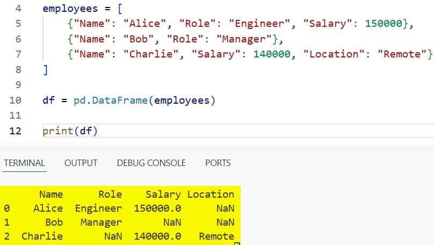Screen dimensions: 434x245
Task: Switch to the TERMINAL tab
Action: [24, 163]
